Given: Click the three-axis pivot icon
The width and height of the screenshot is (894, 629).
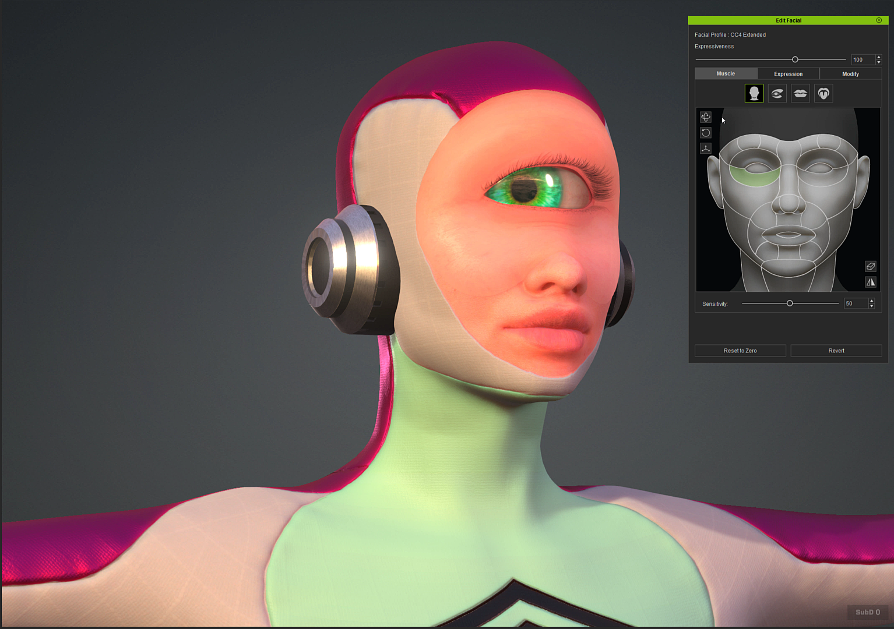Looking at the screenshot, I should [706, 149].
